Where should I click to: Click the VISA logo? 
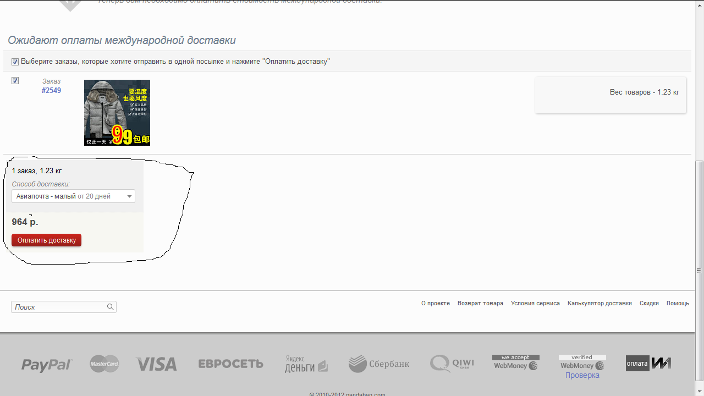click(156, 364)
